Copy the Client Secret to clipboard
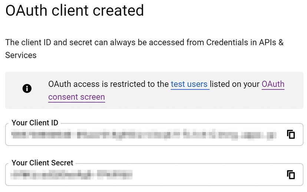Image resolution: width=307 pixels, height=192 pixels. tap(291, 174)
